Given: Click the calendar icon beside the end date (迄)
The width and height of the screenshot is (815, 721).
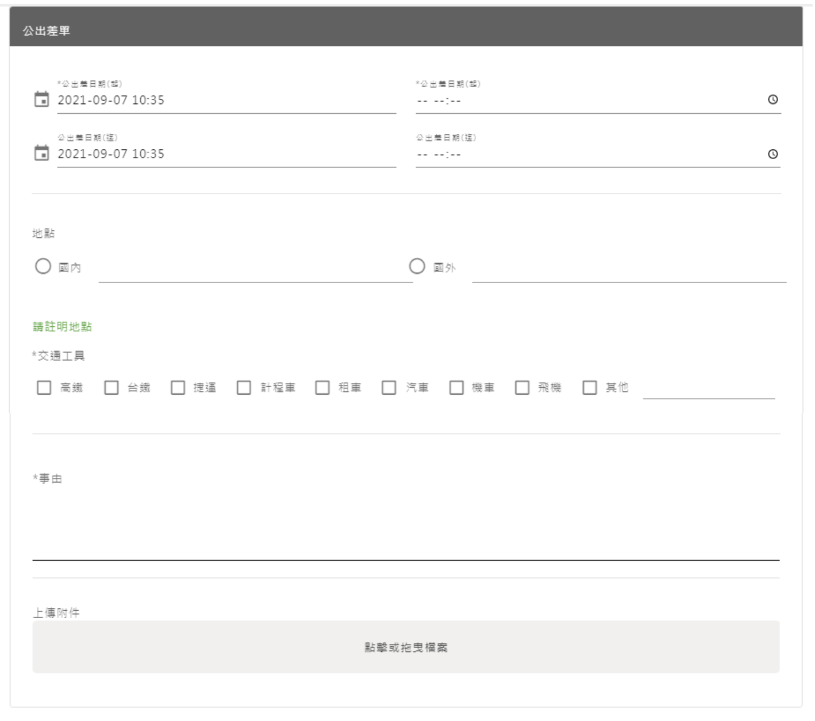Looking at the screenshot, I should point(41,153).
